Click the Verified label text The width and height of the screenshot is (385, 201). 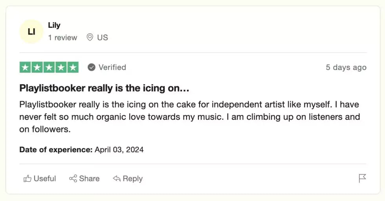click(112, 68)
